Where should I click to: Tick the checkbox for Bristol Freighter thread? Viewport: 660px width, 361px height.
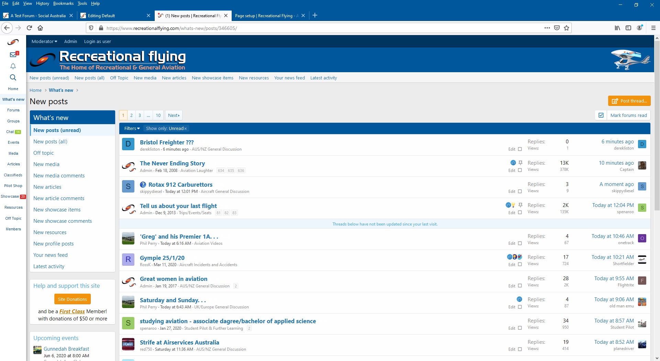520,149
